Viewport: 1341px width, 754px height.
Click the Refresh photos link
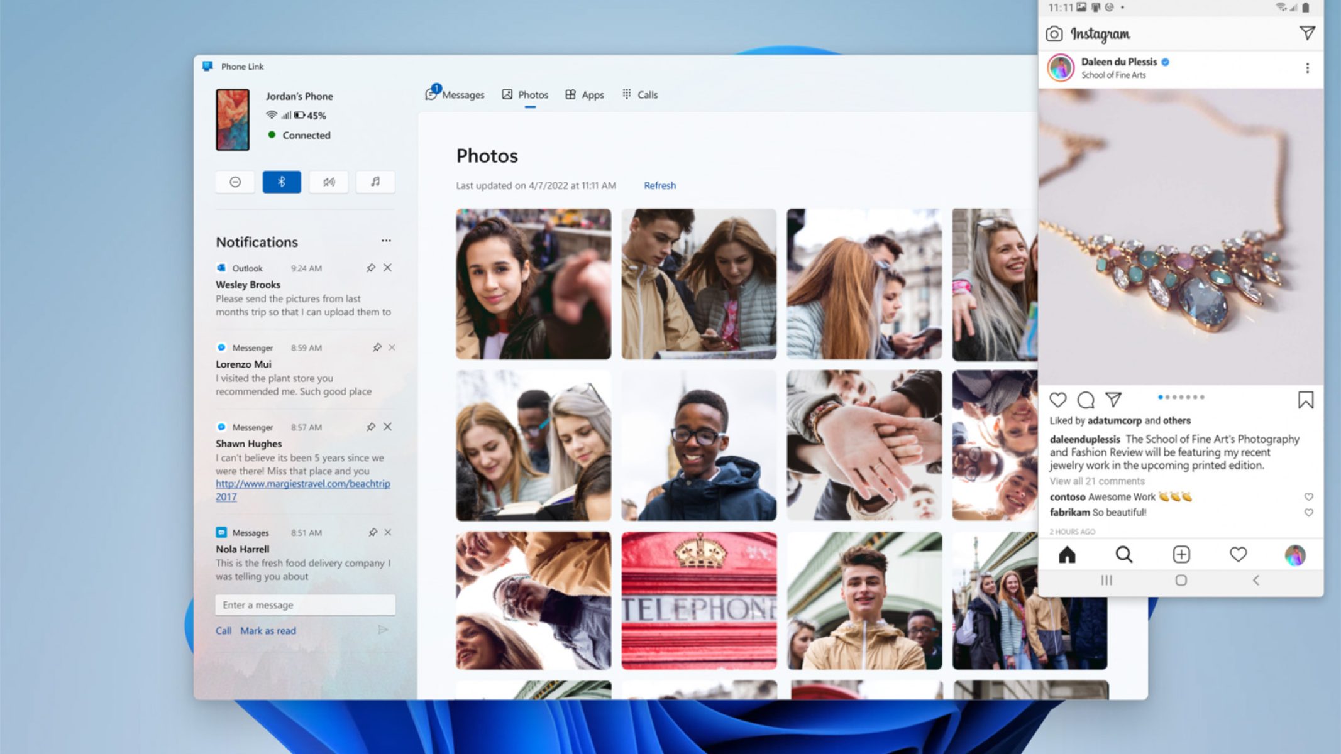pyautogui.click(x=659, y=186)
